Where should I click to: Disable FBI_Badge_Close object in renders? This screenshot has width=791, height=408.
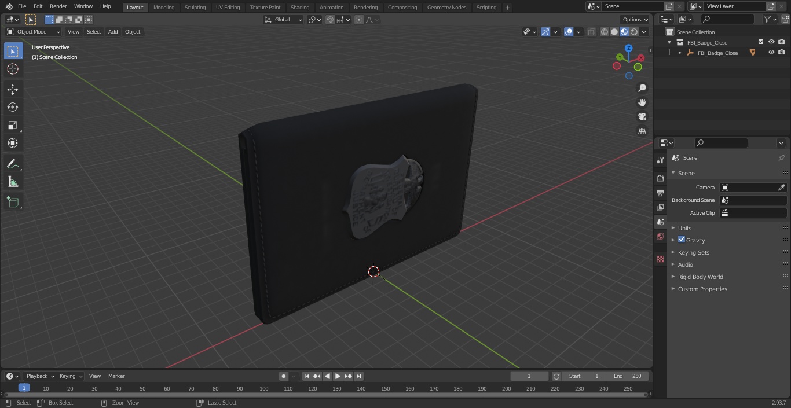click(x=782, y=53)
